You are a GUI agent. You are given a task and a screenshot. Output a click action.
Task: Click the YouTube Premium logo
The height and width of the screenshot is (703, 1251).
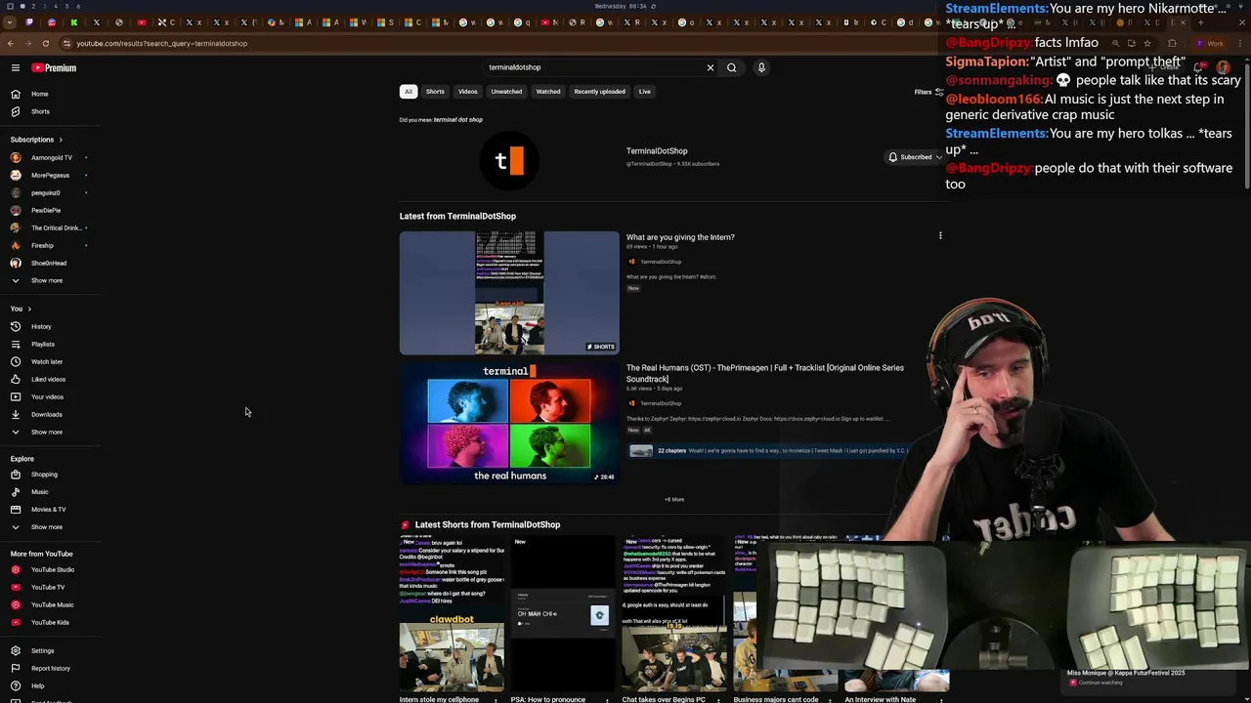pyautogui.click(x=54, y=67)
